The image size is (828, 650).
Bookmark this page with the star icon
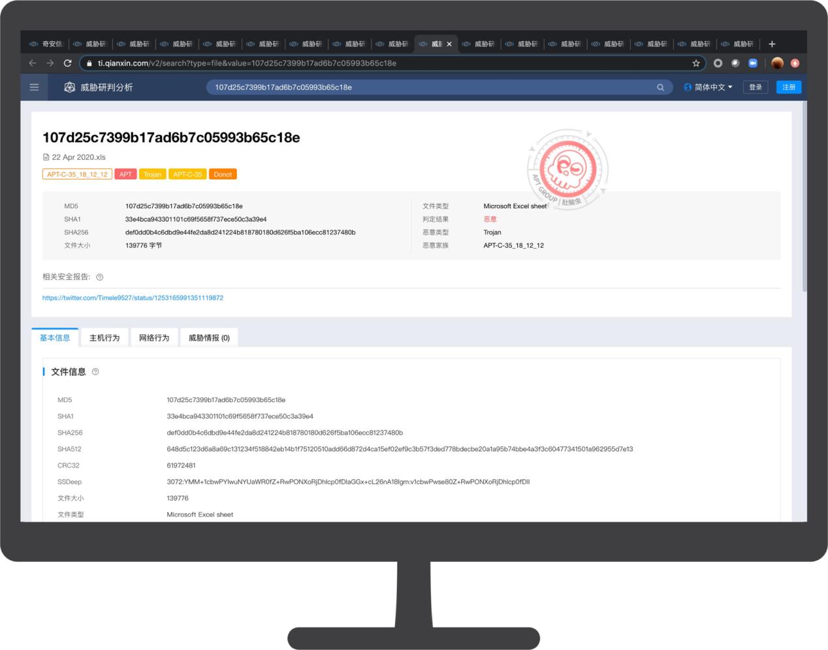point(696,63)
